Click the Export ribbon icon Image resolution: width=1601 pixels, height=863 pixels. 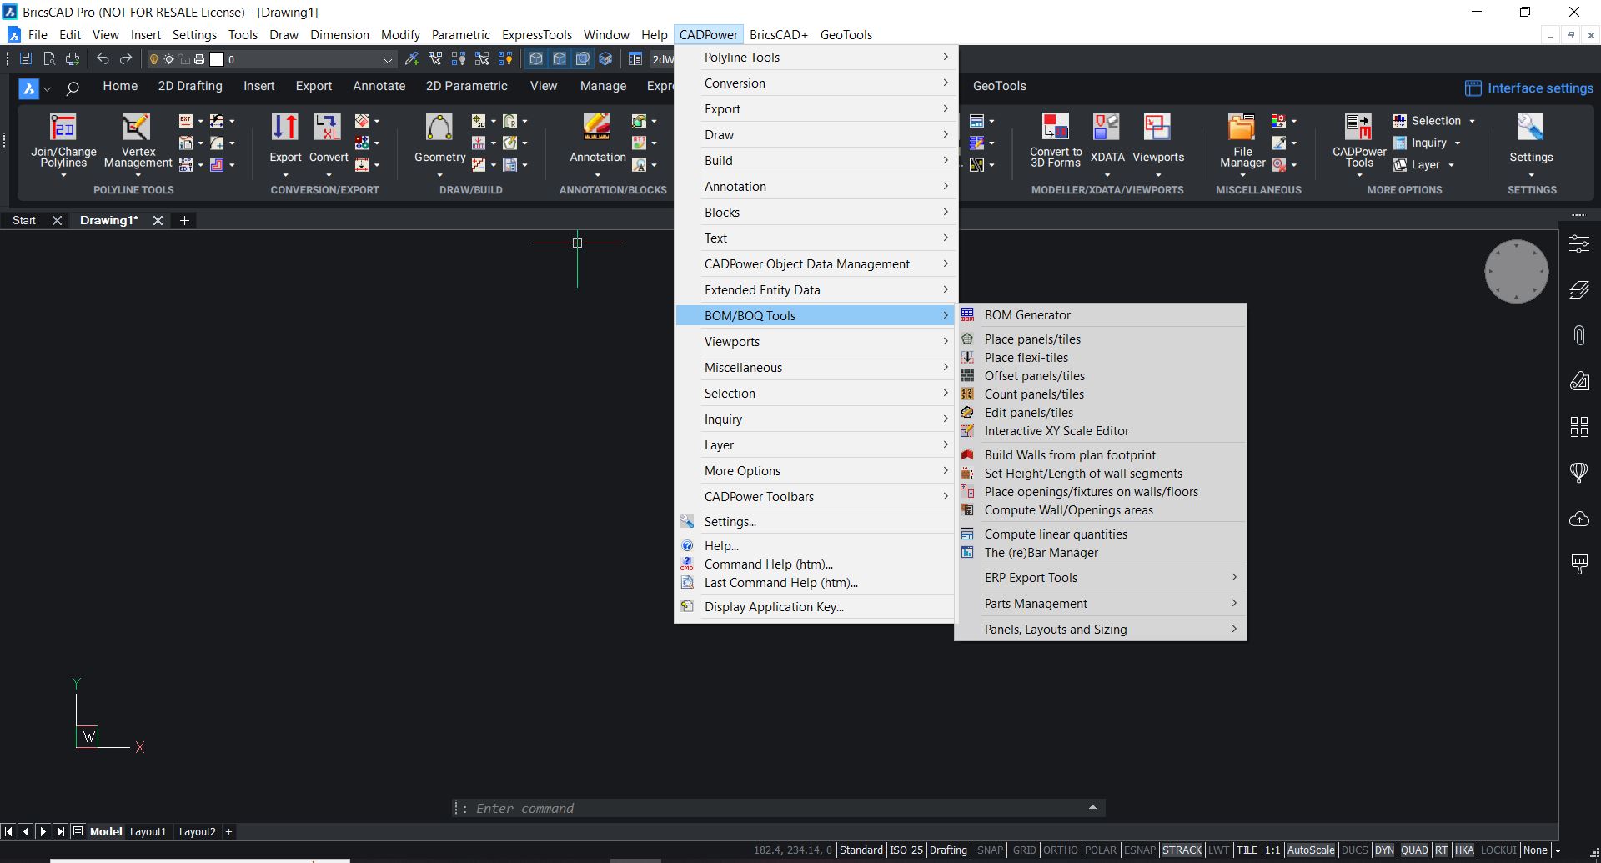[284, 128]
